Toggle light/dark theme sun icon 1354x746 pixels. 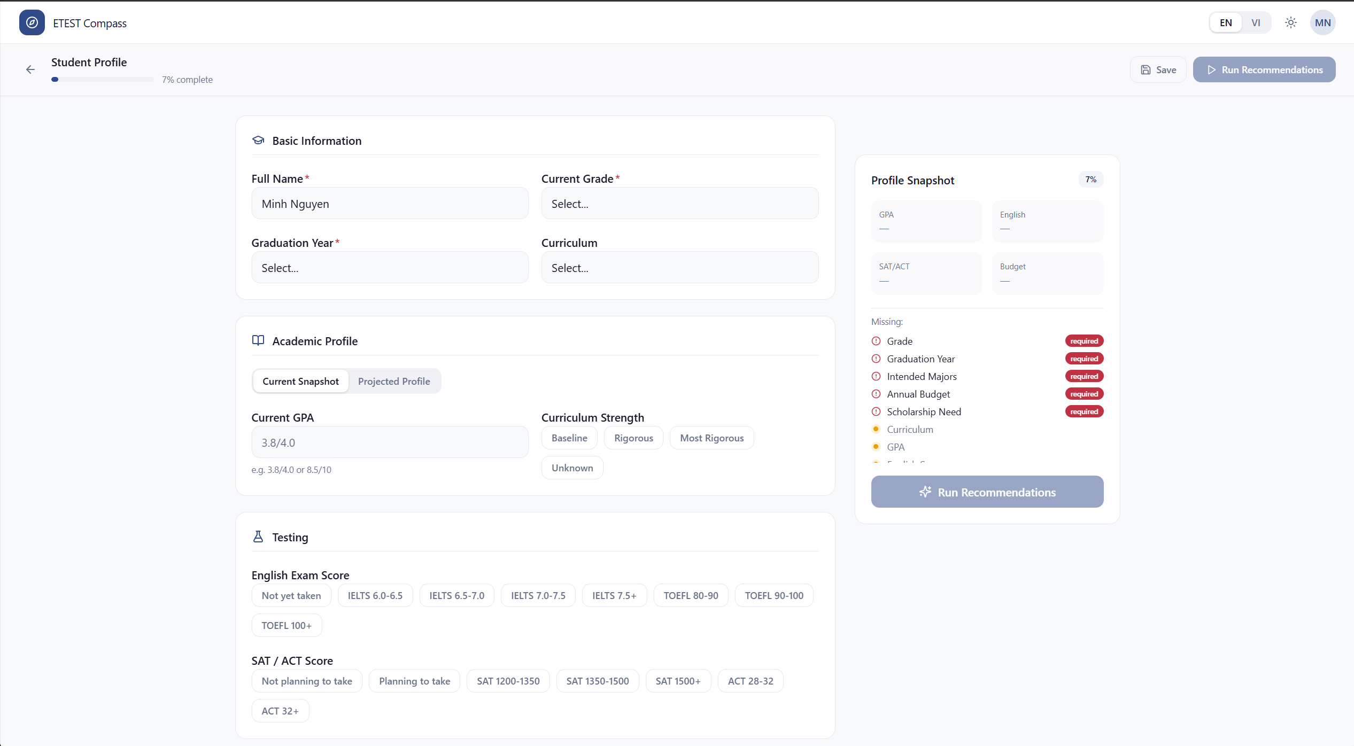tap(1290, 22)
